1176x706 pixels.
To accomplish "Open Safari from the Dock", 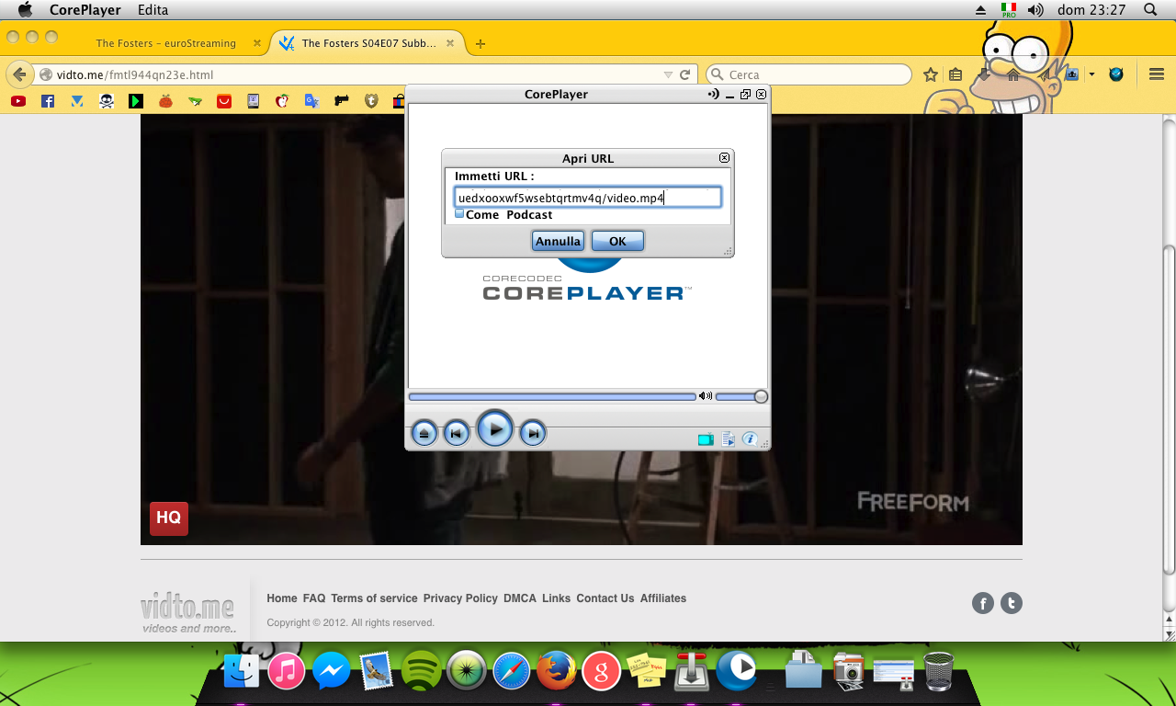I will tap(512, 671).
